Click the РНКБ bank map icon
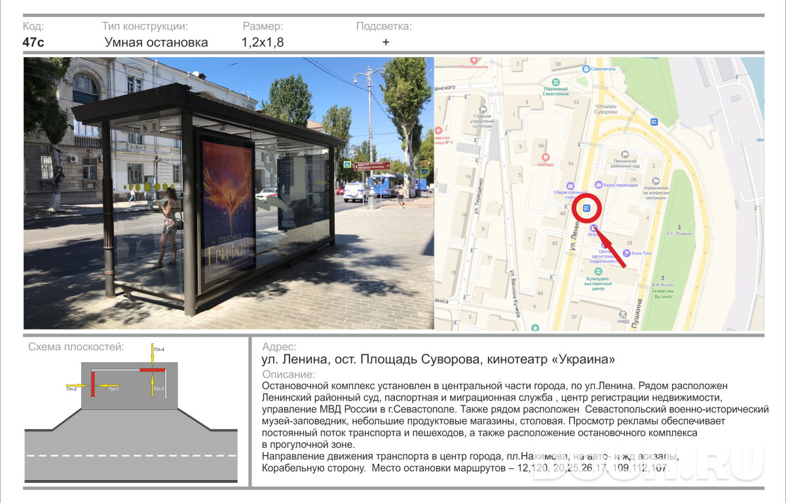This screenshot has width=786, height=503. pyautogui.click(x=593, y=228)
